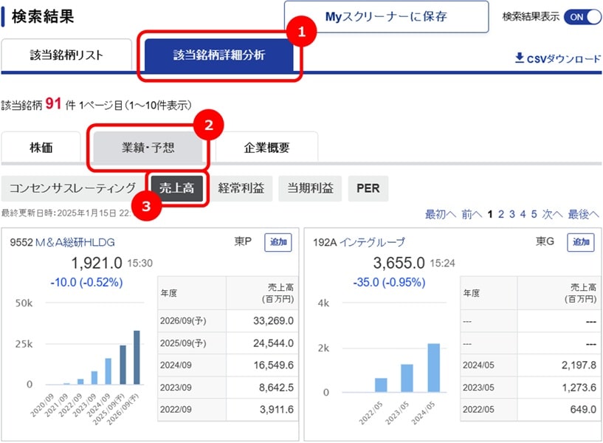Click the 16,549.6 sales value

click(x=273, y=365)
